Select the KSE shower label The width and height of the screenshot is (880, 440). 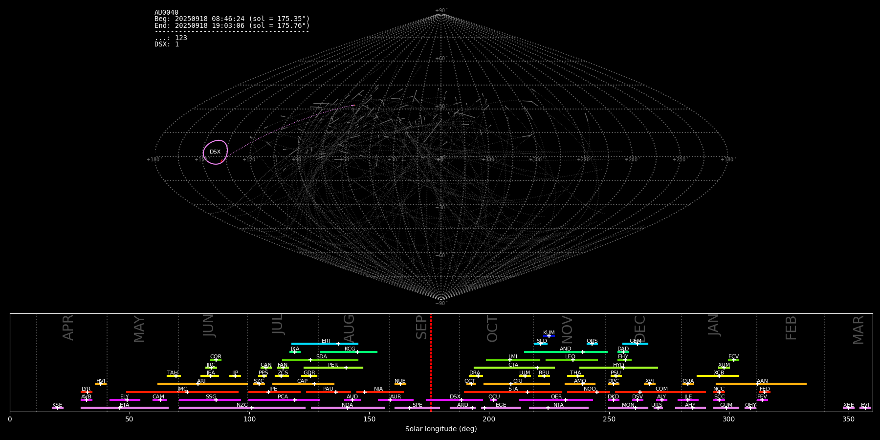[57, 405]
